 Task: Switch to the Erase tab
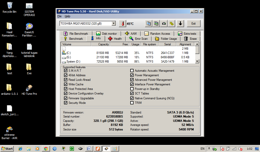190,39
